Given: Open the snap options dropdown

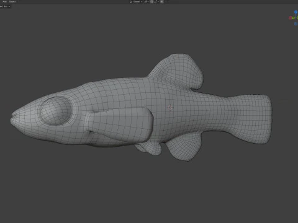Looking at the screenshot, I should [156, 2].
